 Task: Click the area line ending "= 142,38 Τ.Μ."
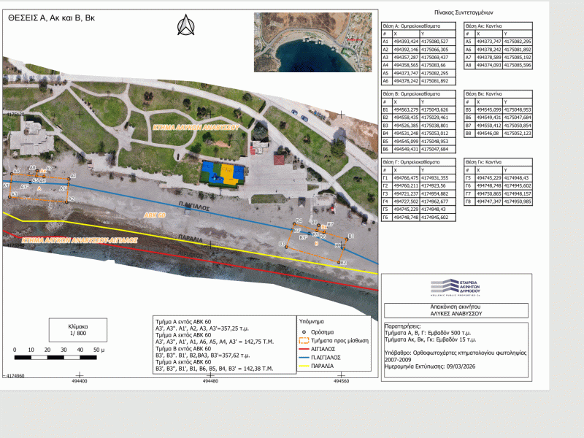[215, 369]
